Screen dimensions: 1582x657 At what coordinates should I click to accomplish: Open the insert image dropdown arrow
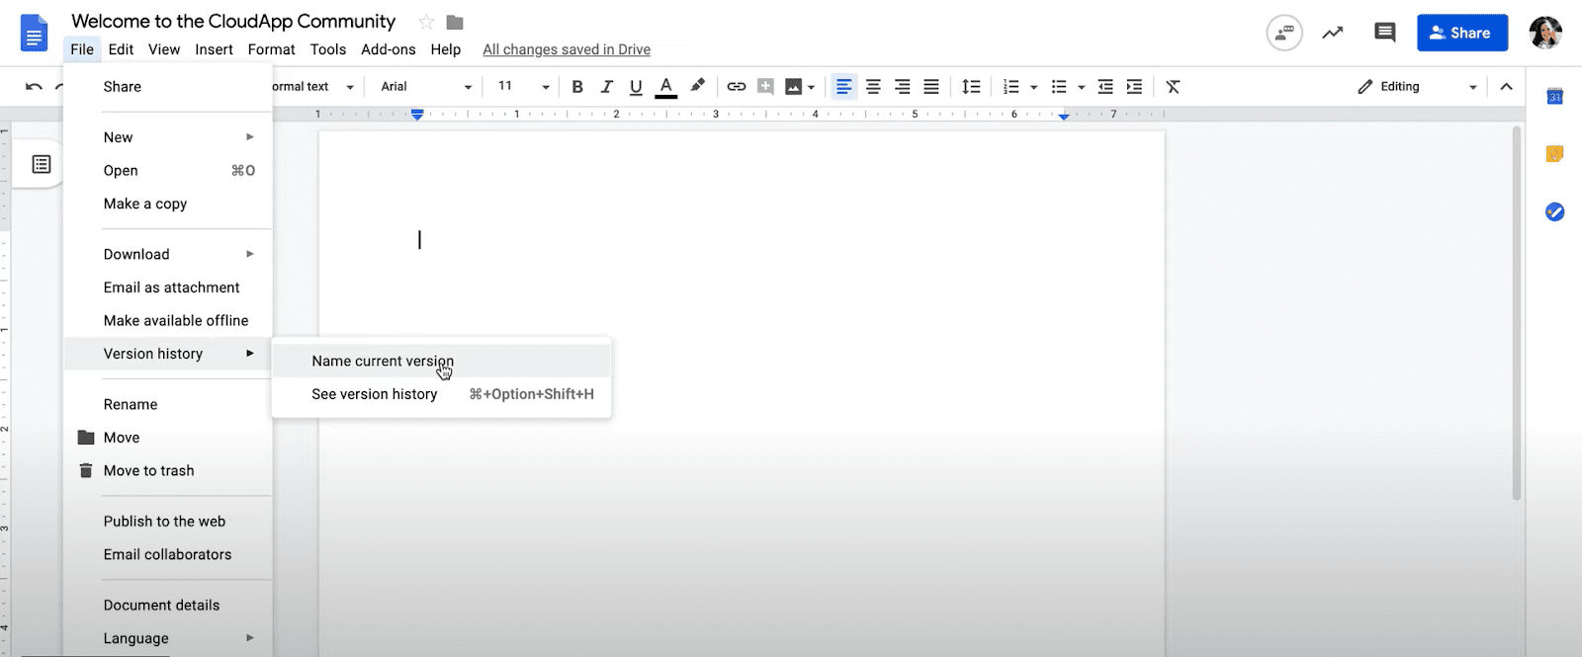pos(812,87)
